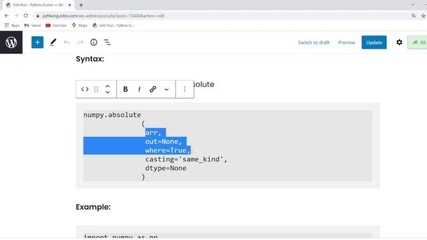Move the code block up
427x240 pixels.
[107, 87]
